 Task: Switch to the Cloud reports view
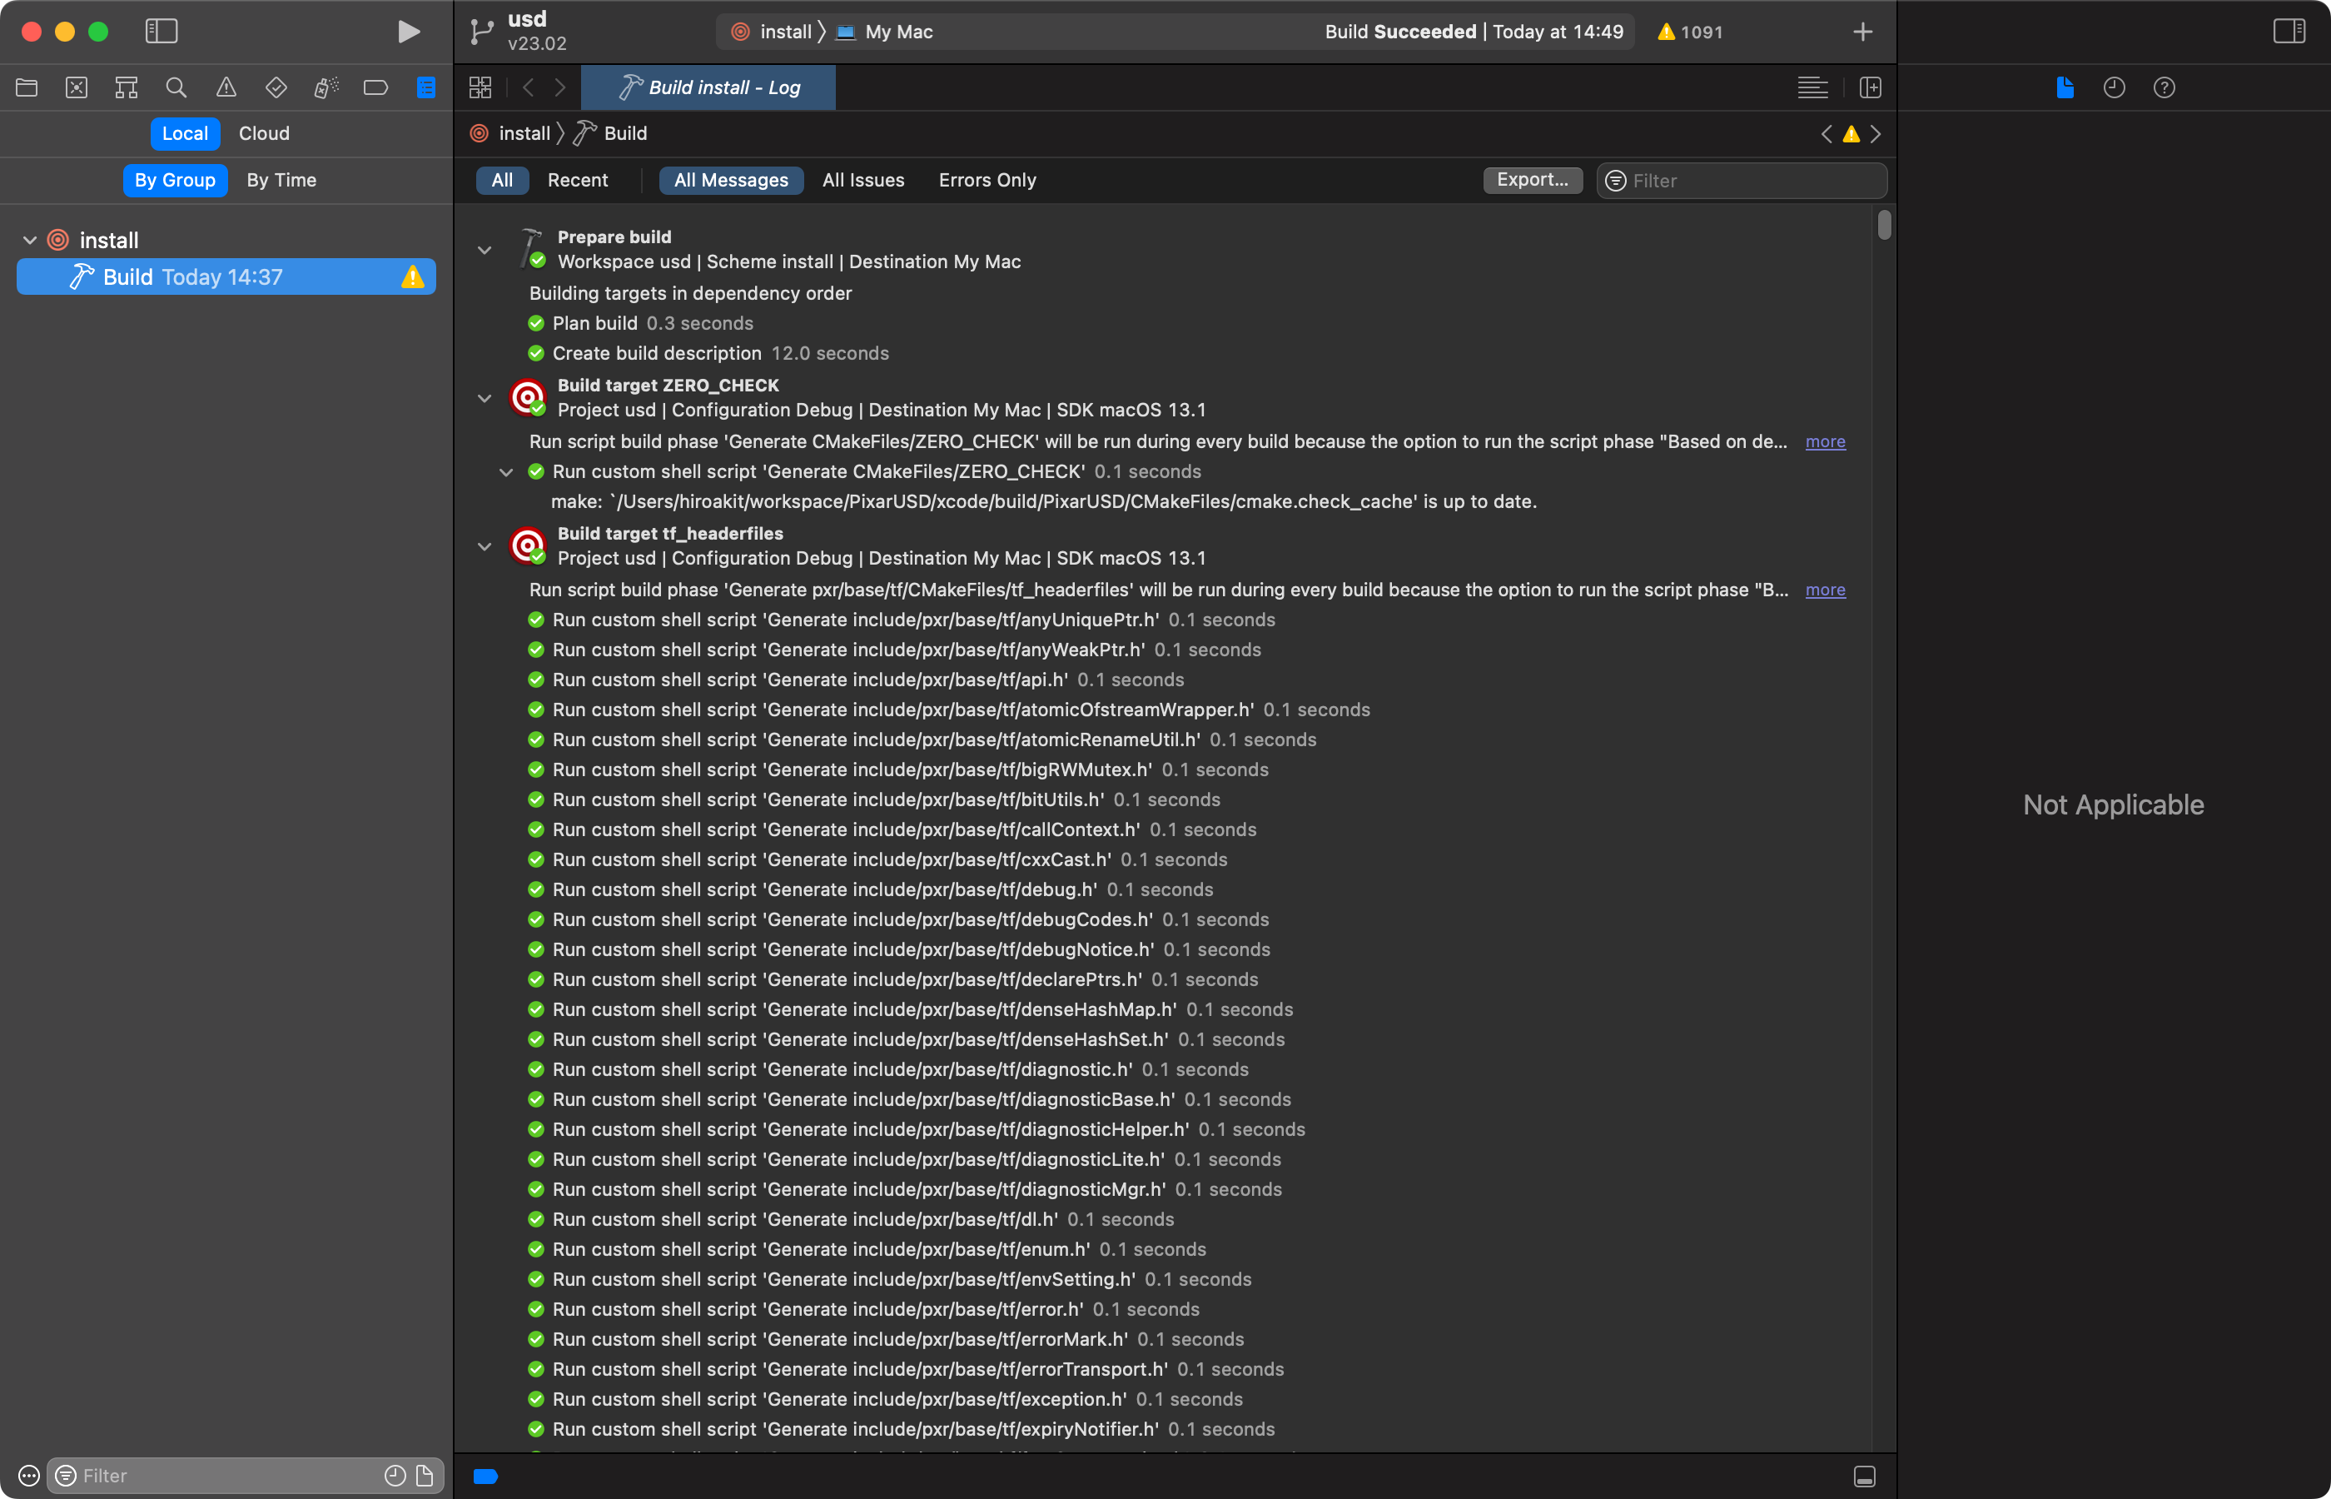263,133
